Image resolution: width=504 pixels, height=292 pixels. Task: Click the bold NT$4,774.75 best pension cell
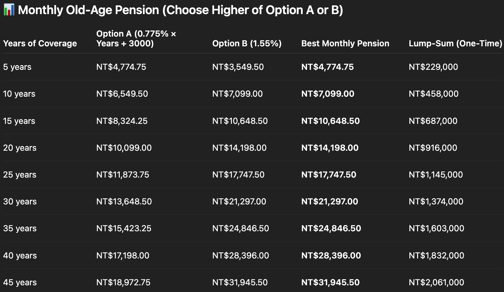(x=327, y=67)
